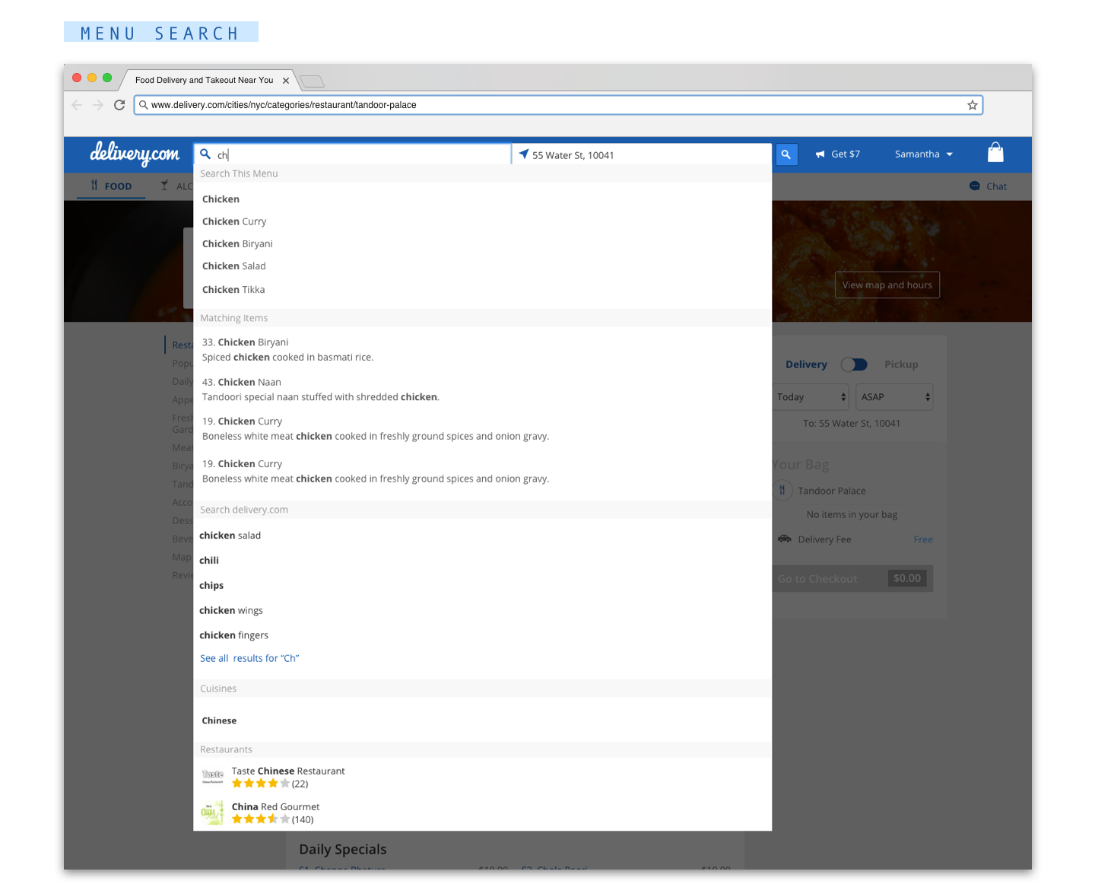
Task: Switch the order toggle to Pickup
Action: [x=901, y=364]
